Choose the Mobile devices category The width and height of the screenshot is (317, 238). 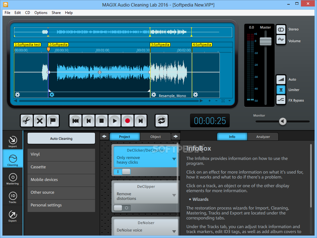point(61,180)
